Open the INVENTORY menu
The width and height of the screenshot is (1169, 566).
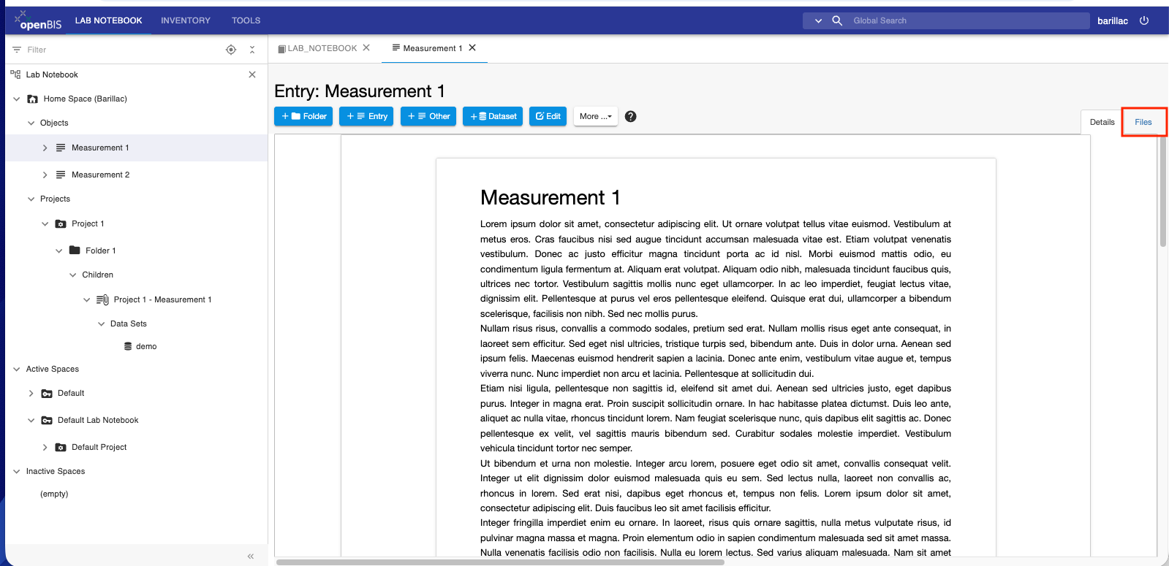point(186,20)
